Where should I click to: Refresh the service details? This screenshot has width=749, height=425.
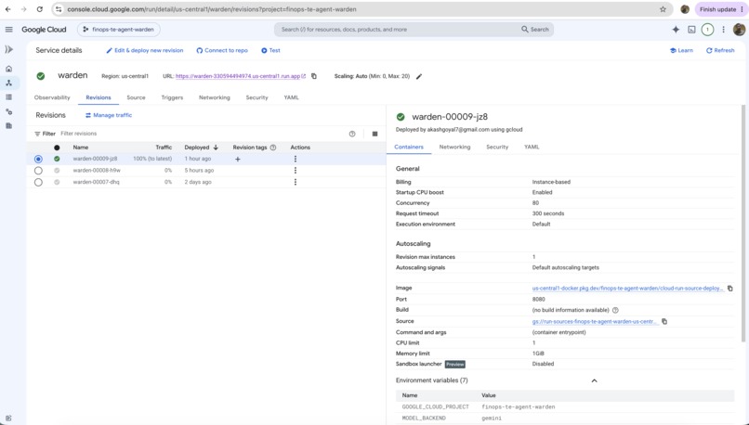720,50
